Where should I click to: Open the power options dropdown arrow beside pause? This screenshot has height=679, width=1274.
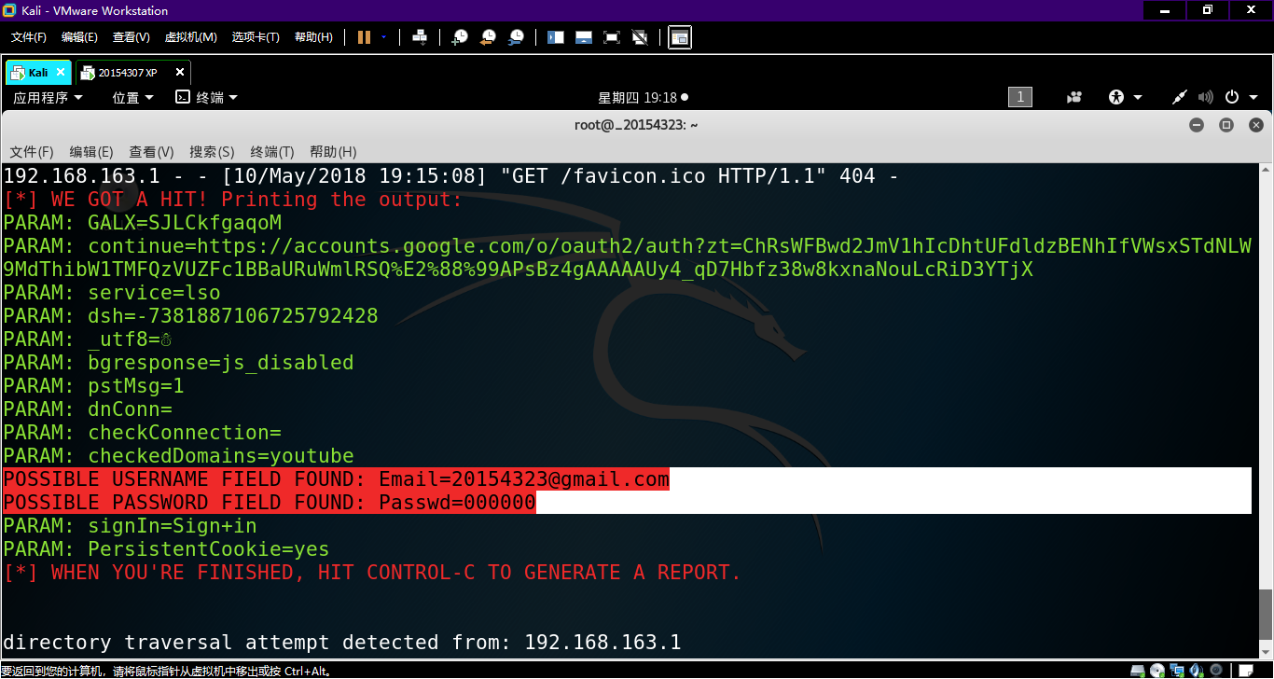[x=383, y=37]
